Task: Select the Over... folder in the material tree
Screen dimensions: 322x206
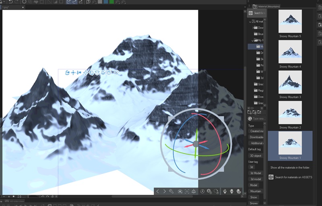Action: click(258, 97)
